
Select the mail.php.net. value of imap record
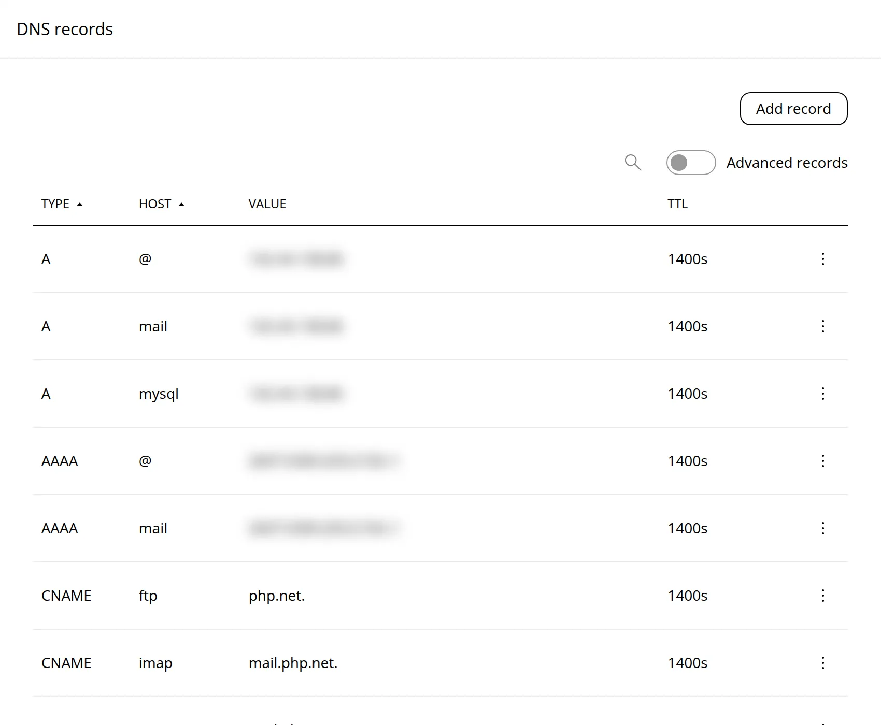[293, 663]
